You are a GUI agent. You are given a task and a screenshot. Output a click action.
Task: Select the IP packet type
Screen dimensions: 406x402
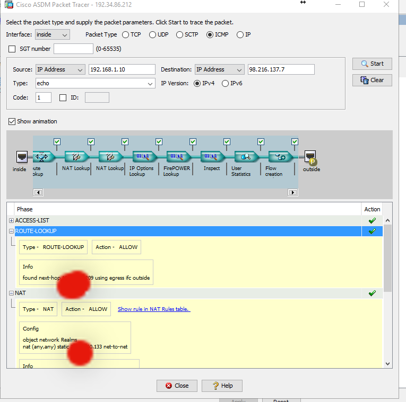pos(240,34)
